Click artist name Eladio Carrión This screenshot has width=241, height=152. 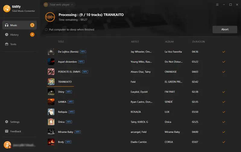tap(139, 142)
